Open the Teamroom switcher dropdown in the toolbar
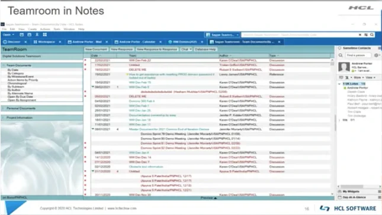This screenshot has height=215, width=382. coord(222,35)
